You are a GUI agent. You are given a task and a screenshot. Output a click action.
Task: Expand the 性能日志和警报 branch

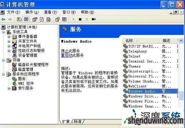pyautogui.click(x=9, y=51)
